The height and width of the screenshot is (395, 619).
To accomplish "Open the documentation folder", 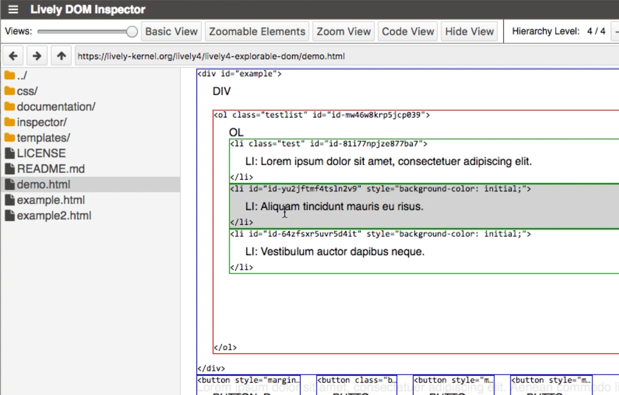I will 56,107.
